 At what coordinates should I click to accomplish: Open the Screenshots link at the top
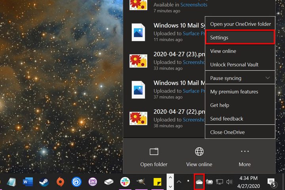194,4
